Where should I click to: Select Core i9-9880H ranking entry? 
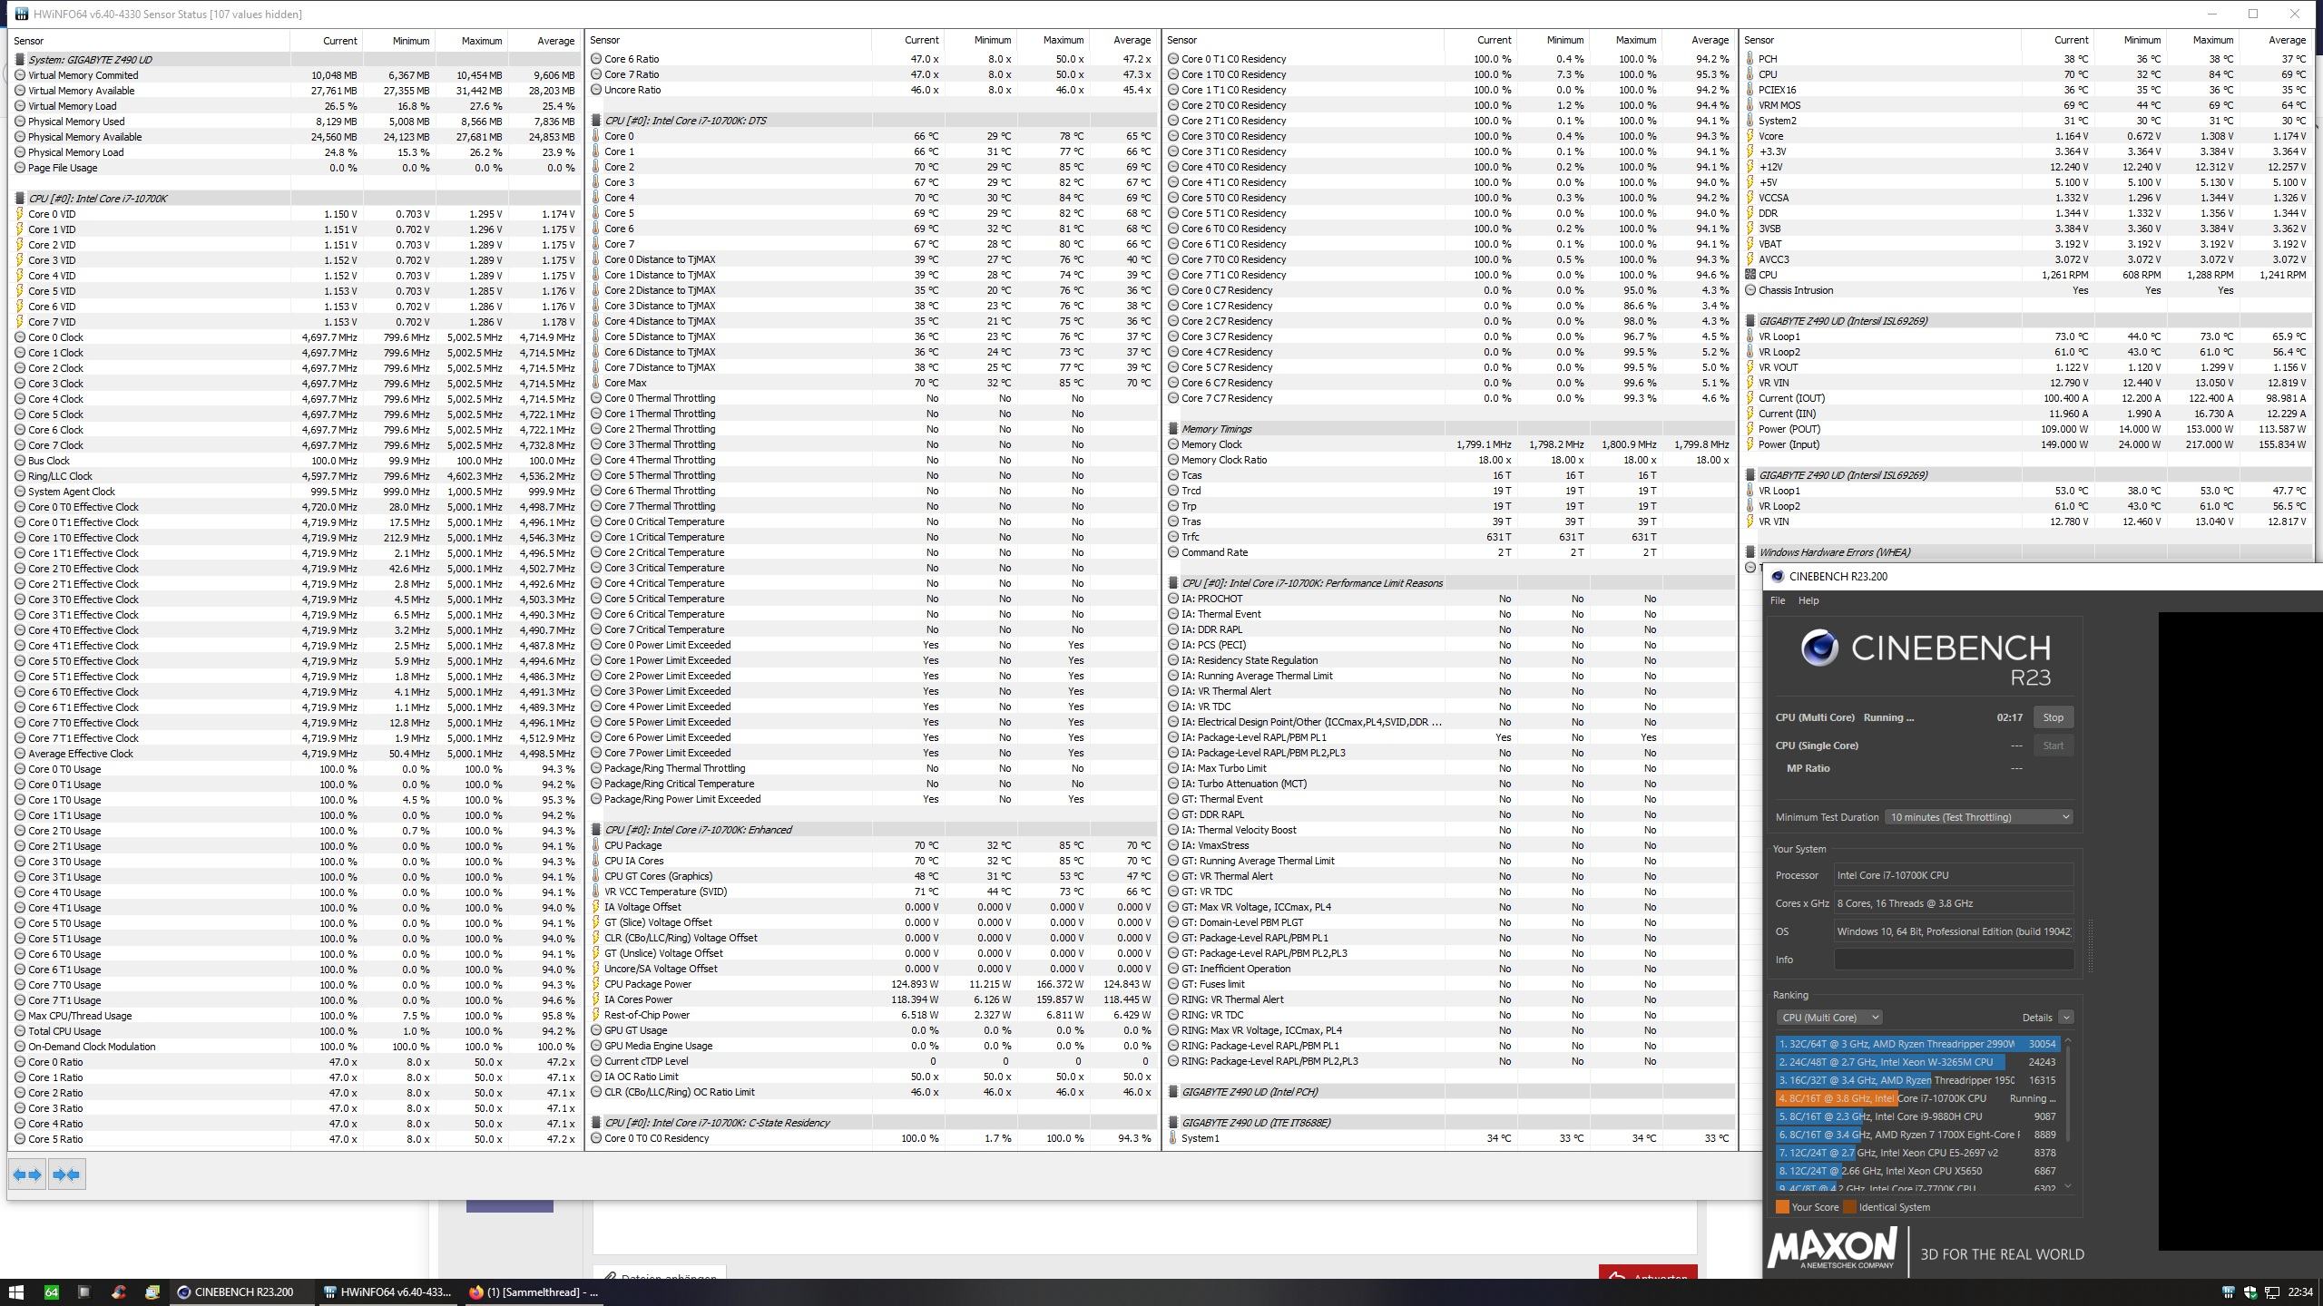[x=1918, y=1116]
